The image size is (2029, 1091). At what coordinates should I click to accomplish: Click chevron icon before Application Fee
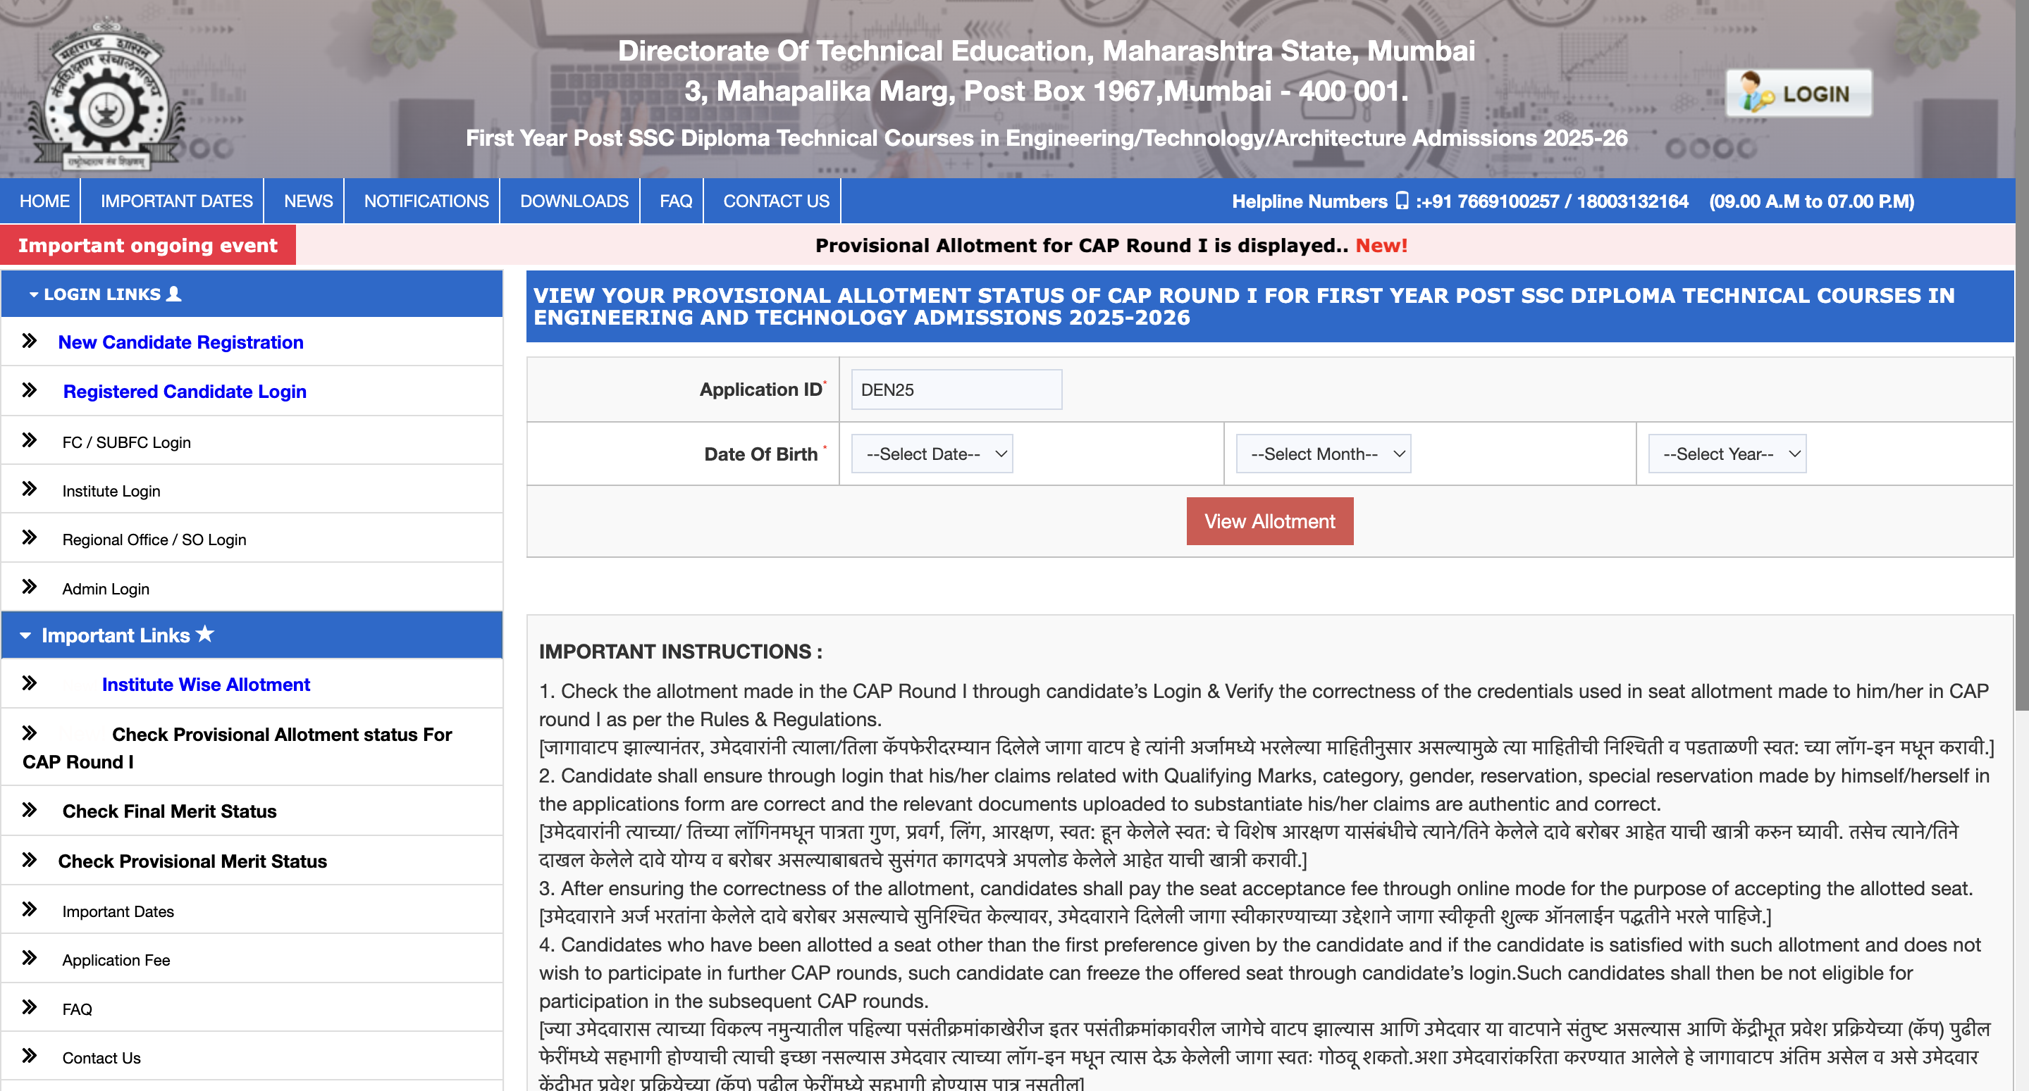(30, 958)
